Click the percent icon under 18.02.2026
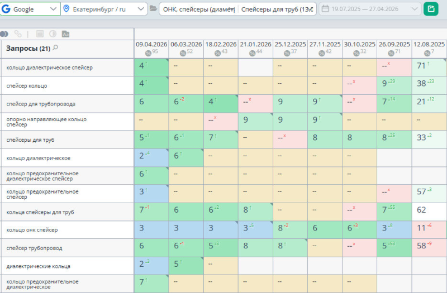The width and height of the screenshot is (447, 293). click(x=218, y=53)
